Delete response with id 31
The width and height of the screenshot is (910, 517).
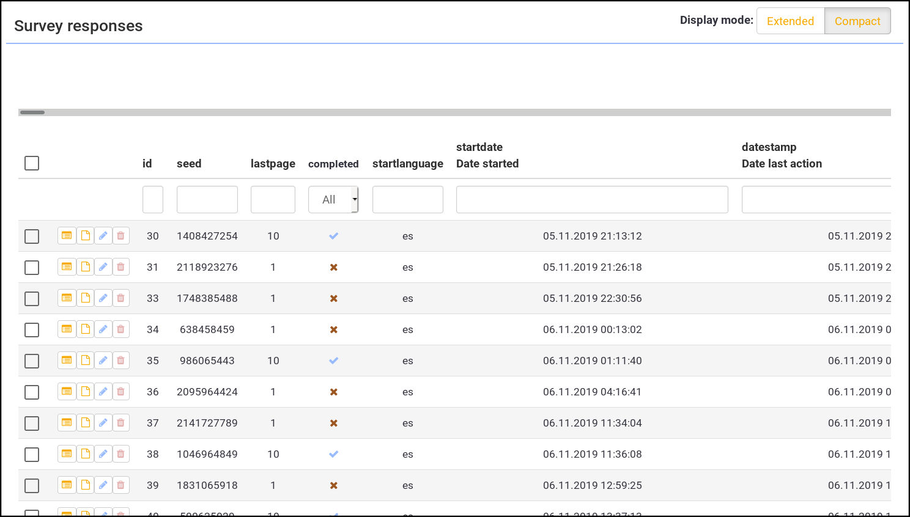(x=121, y=267)
